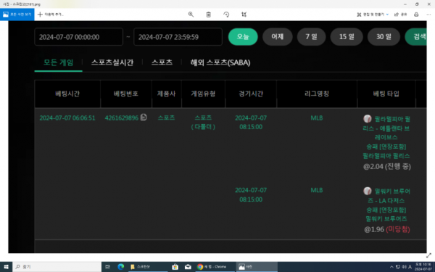
Task: Toggle fullscreen with the expand arrows icon
Action: click(x=429, y=255)
